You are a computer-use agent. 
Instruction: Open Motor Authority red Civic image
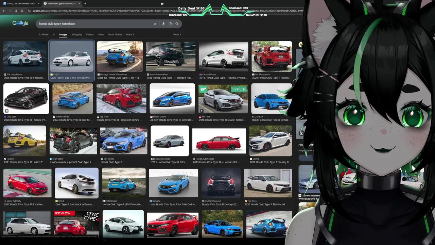point(28,183)
